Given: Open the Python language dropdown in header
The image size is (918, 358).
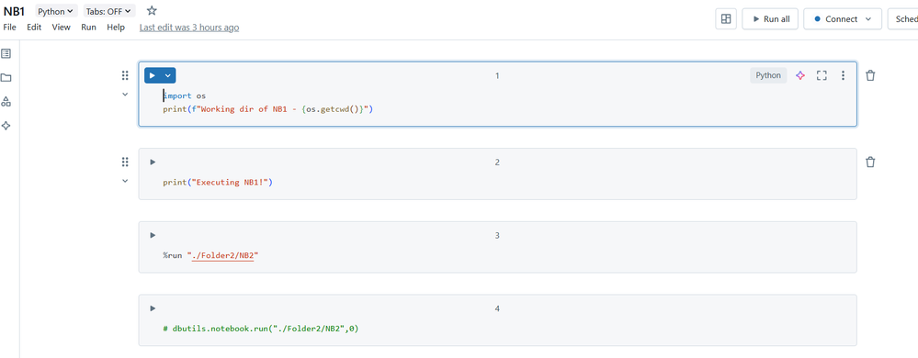Looking at the screenshot, I should pyautogui.click(x=56, y=11).
